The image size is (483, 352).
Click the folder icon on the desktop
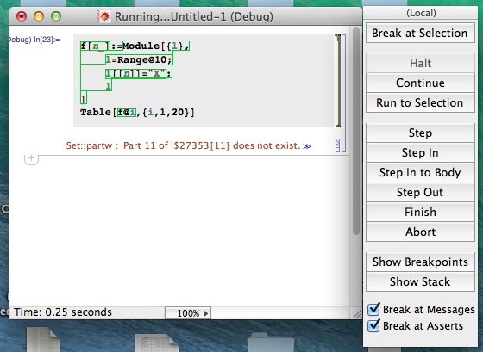tap(270, 343)
